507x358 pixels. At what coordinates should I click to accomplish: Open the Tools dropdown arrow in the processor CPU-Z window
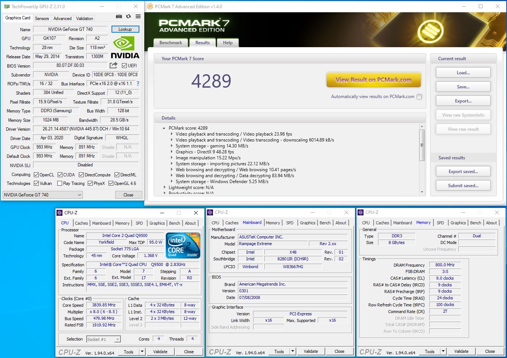(x=142, y=352)
